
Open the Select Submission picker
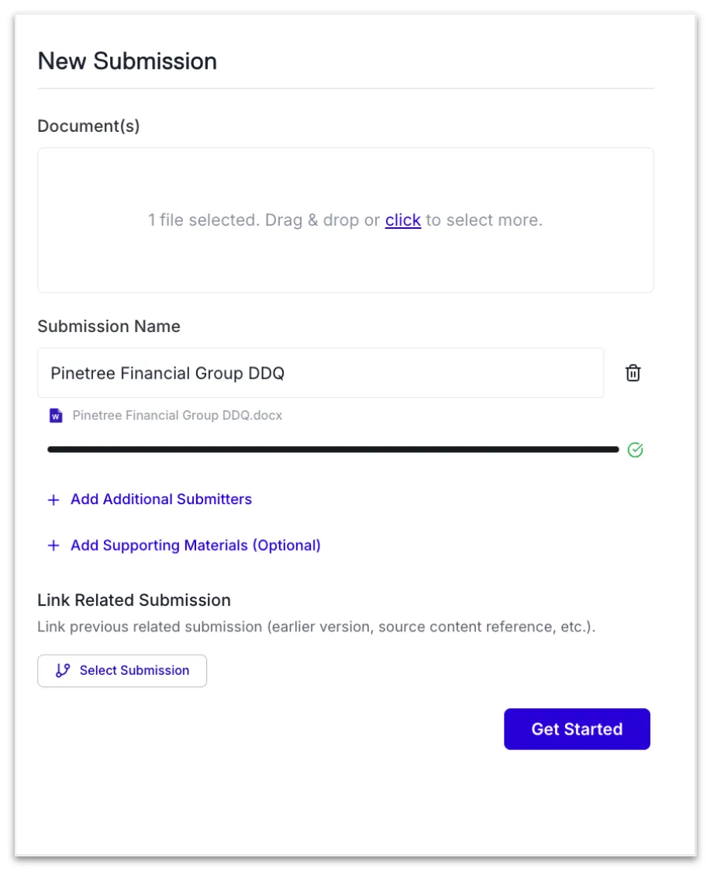click(122, 671)
